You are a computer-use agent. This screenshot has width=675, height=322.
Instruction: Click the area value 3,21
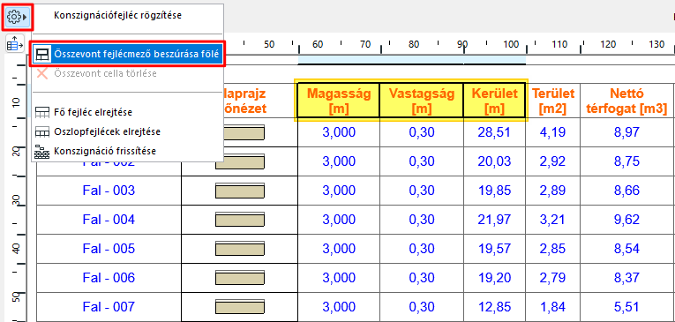552,220
